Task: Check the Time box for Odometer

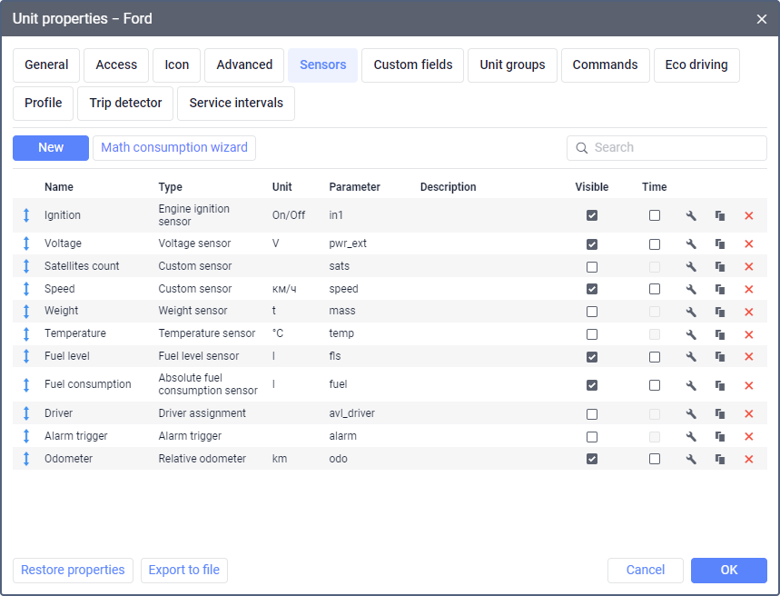Action: [655, 460]
